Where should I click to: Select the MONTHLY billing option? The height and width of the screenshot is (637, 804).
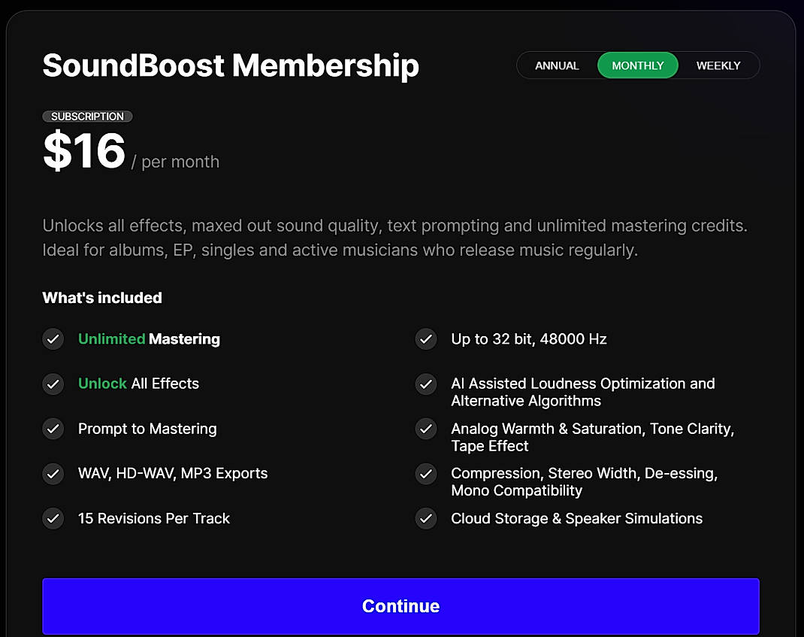pos(638,65)
